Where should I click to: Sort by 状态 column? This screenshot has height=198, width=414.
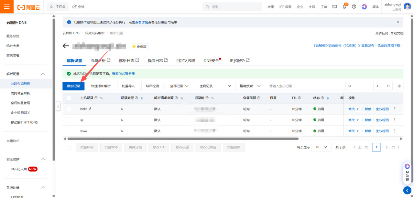coord(328,98)
